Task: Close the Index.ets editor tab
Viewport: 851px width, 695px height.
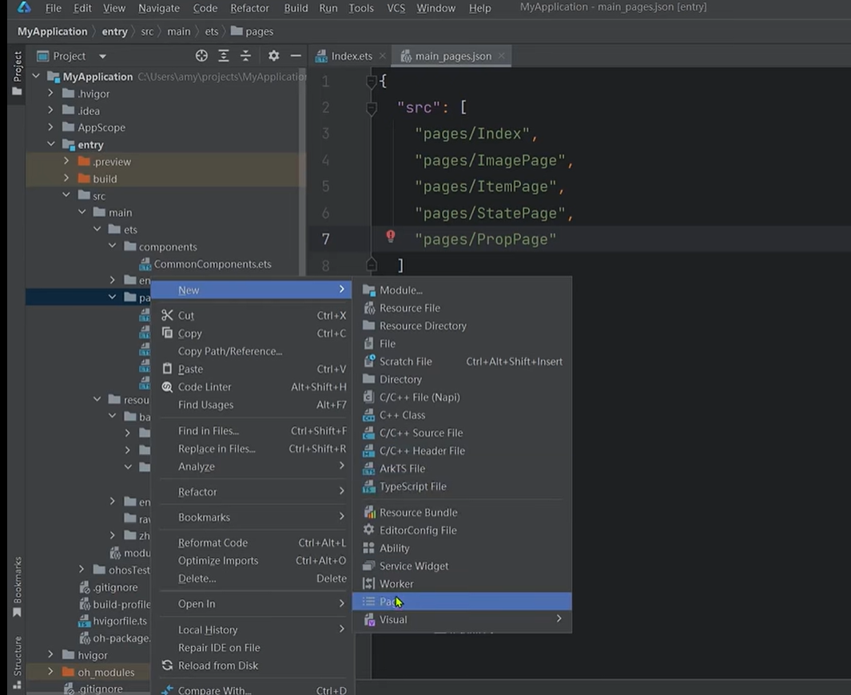Action: pyautogui.click(x=383, y=56)
